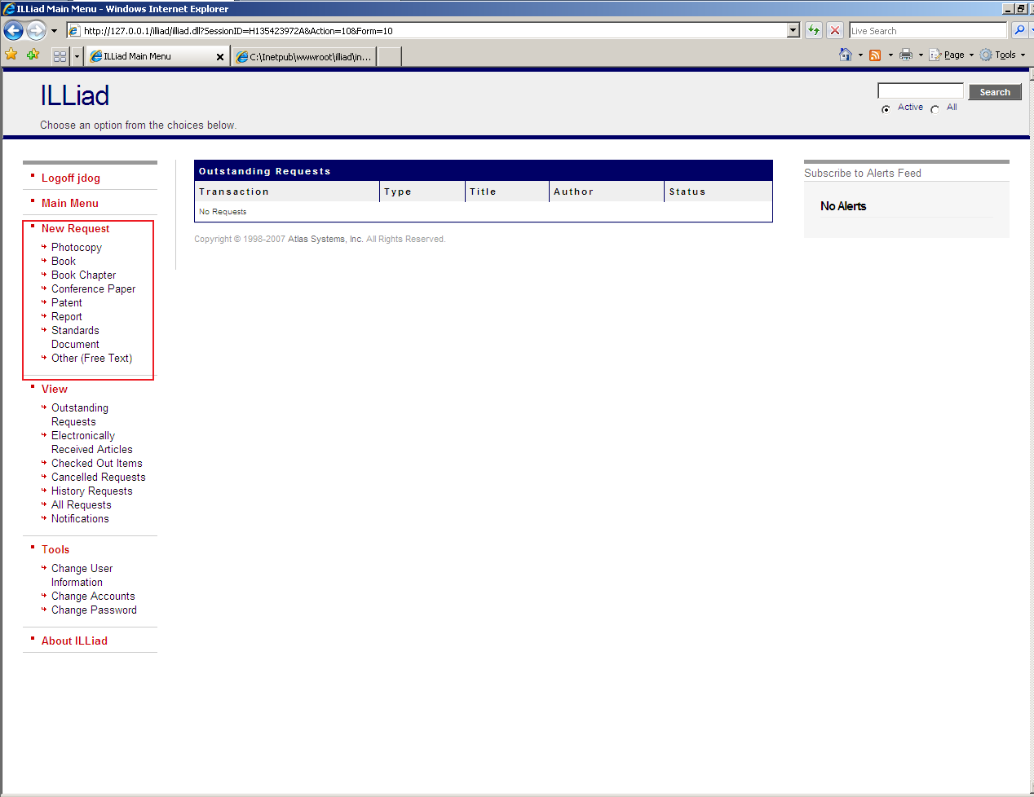Open the Book Chapter request link
Viewport: 1034px width, 797px height.
coord(83,275)
